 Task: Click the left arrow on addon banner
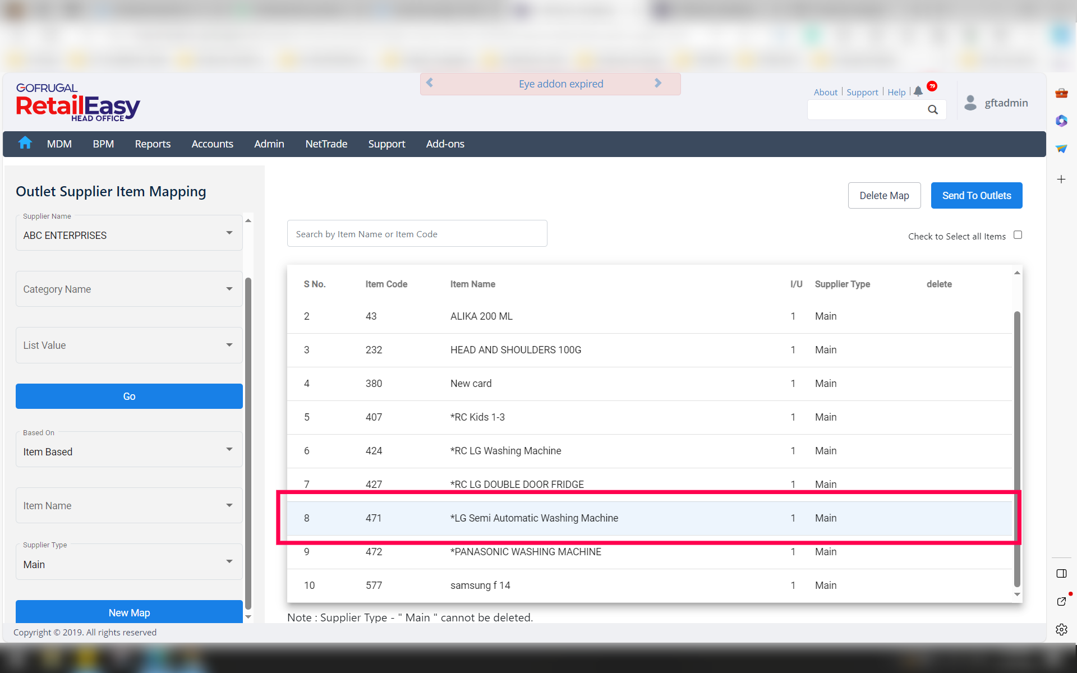[x=430, y=83]
